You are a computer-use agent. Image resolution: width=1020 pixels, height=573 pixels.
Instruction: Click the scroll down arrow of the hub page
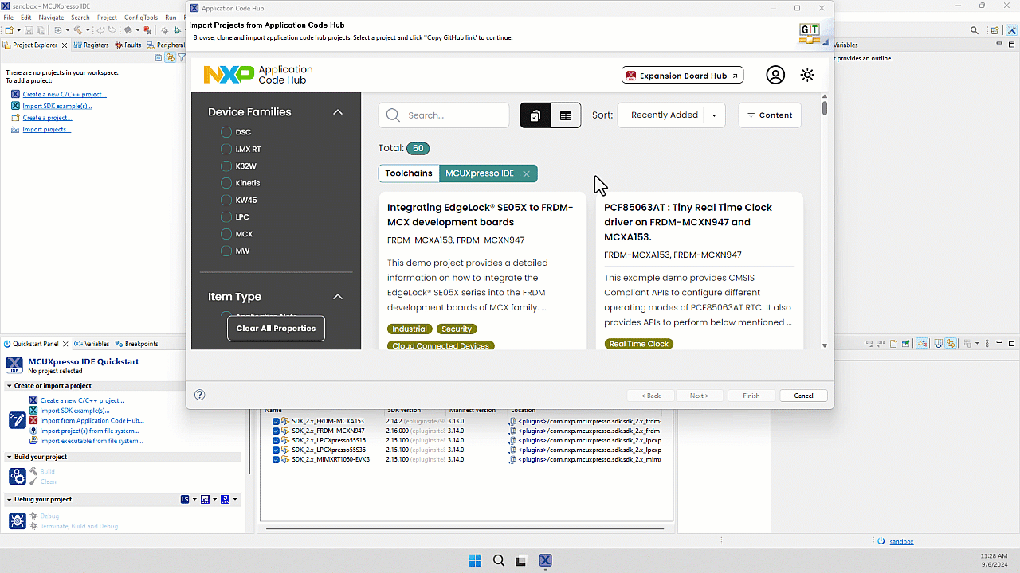pyautogui.click(x=825, y=345)
